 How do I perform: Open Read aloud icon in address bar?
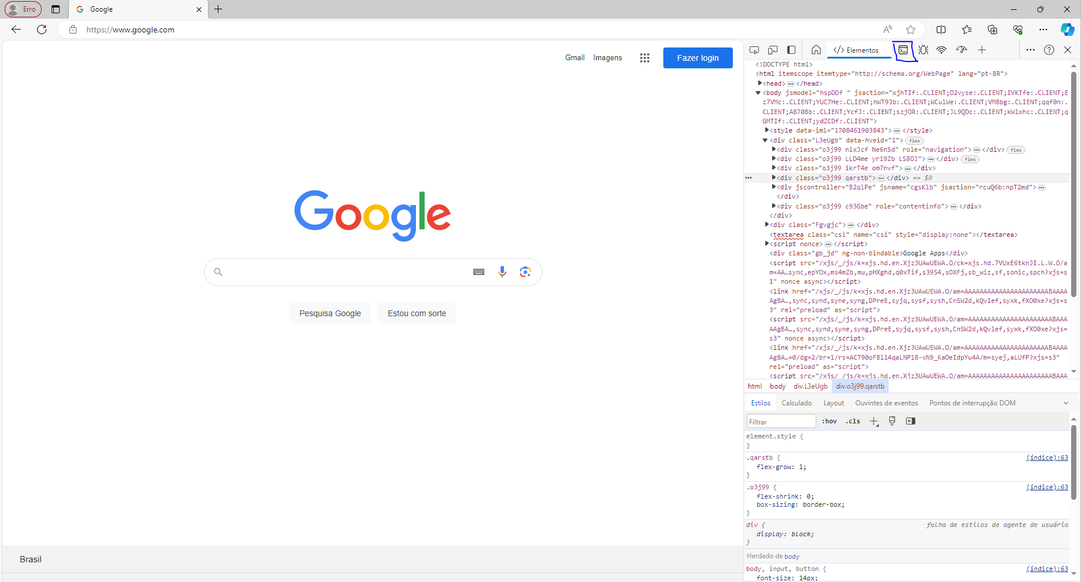tap(888, 30)
